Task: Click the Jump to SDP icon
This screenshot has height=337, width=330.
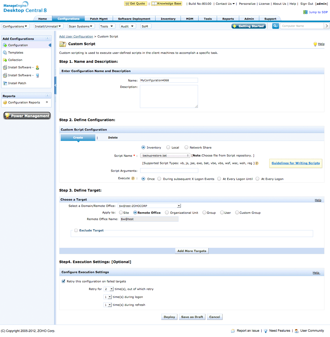Action: point(305,12)
